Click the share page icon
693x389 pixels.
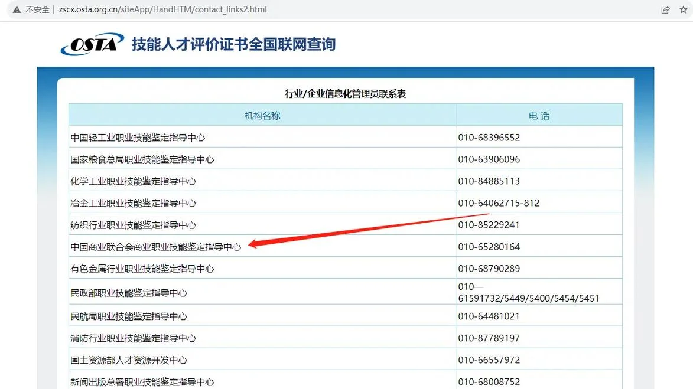(665, 9)
